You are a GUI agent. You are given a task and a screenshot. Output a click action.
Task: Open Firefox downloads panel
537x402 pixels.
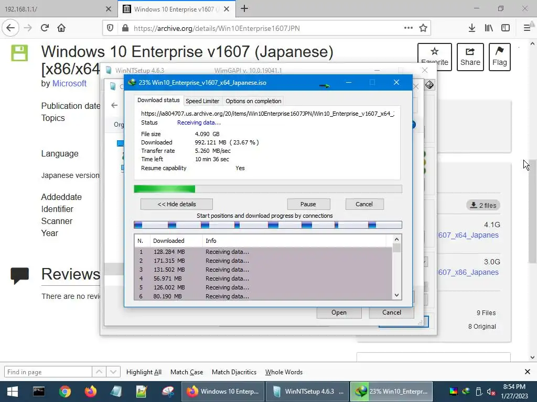pyautogui.click(x=472, y=28)
